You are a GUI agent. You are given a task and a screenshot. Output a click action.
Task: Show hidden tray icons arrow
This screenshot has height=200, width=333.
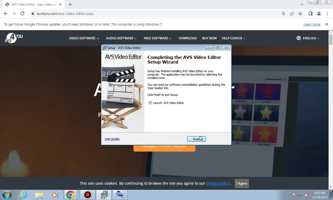(288, 195)
